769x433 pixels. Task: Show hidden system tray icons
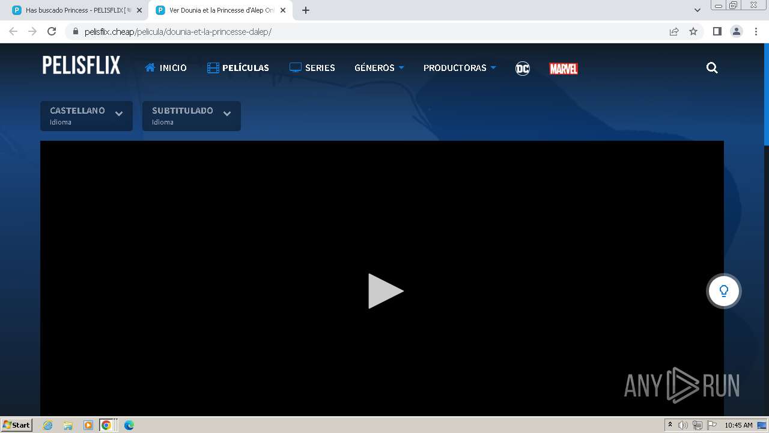tap(670, 425)
